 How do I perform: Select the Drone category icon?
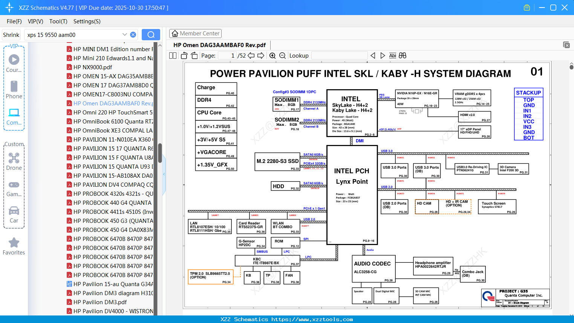tap(14, 161)
